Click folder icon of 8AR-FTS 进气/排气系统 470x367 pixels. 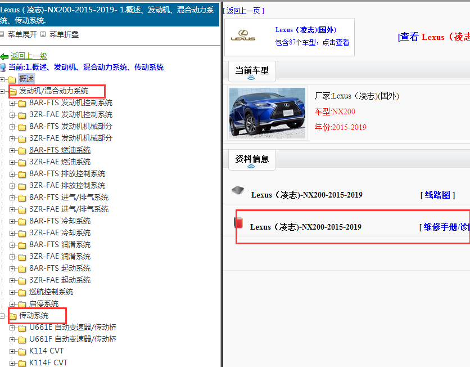[22, 198]
